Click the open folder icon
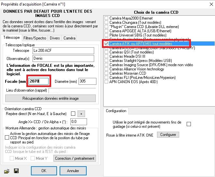The width and height of the screenshot is (215, 177). coord(7,171)
